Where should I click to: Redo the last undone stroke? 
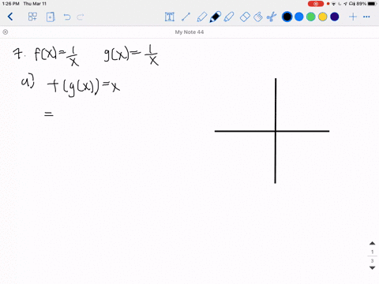[81, 17]
